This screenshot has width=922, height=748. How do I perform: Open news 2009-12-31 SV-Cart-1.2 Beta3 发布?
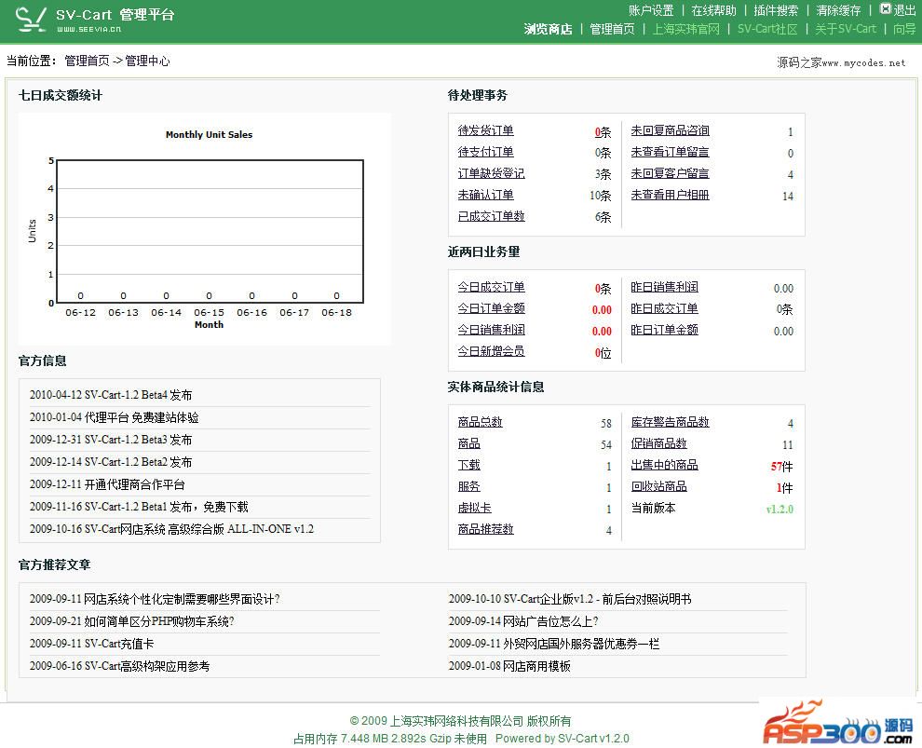(x=111, y=440)
